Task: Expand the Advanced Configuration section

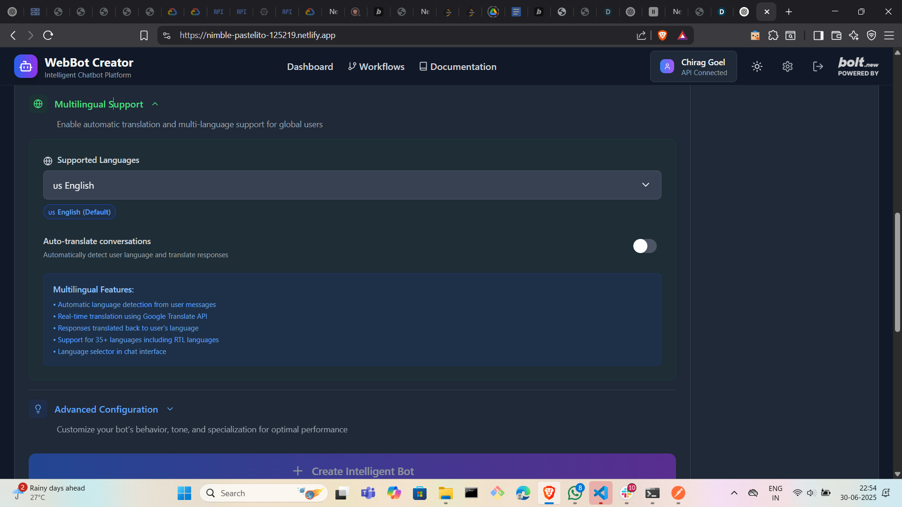Action: [x=170, y=409]
